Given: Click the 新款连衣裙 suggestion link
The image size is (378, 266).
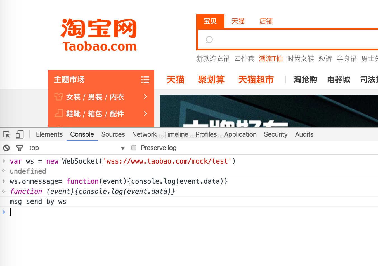Looking at the screenshot, I should [x=213, y=59].
